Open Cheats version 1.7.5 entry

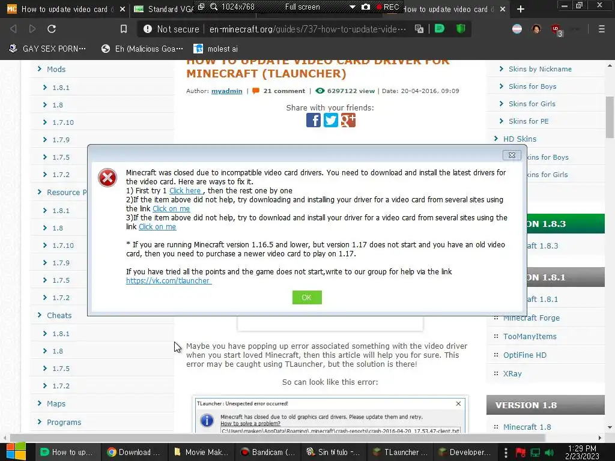click(61, 369)
